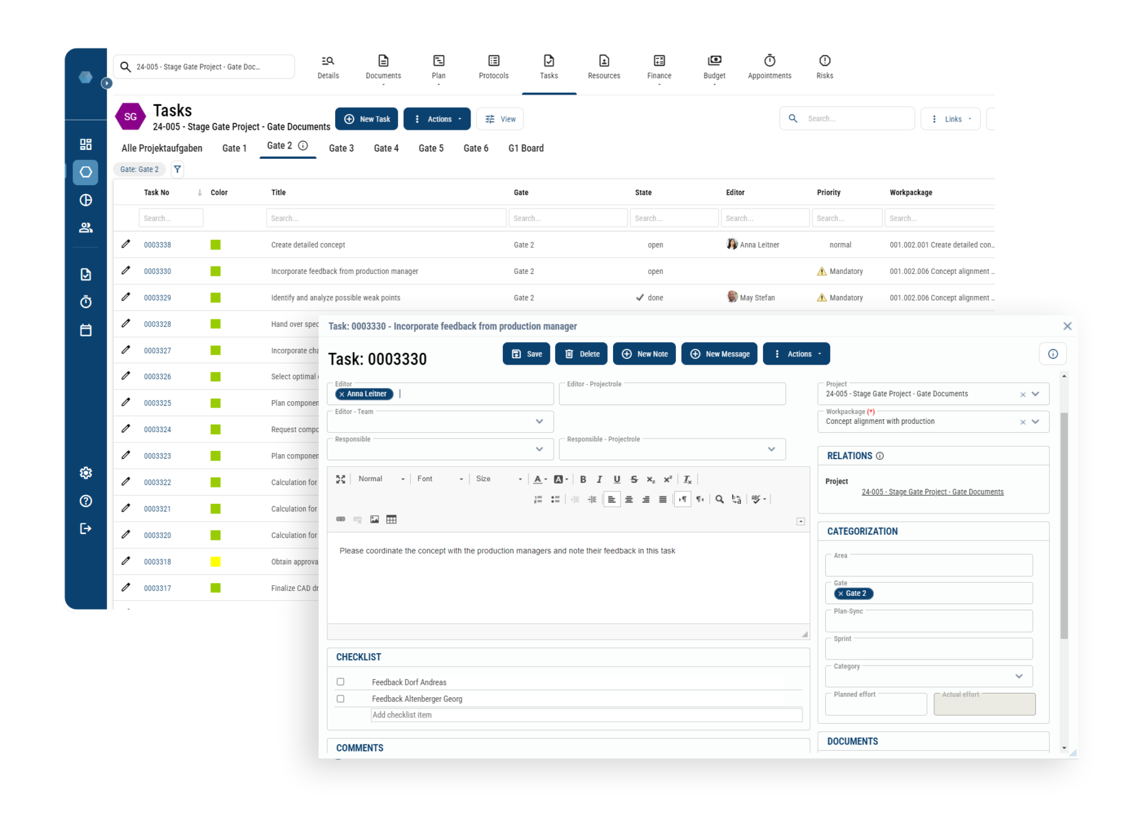Screen dimensions: 1134x834
Task: Switch to the Gate 3 tab
Action: coord(341,148)
